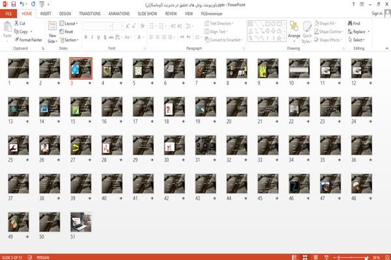This screenshot has width=391, height=260.
Task: Open the Layout dropdown
Action: pyautogui.click(x=68, y=23)
